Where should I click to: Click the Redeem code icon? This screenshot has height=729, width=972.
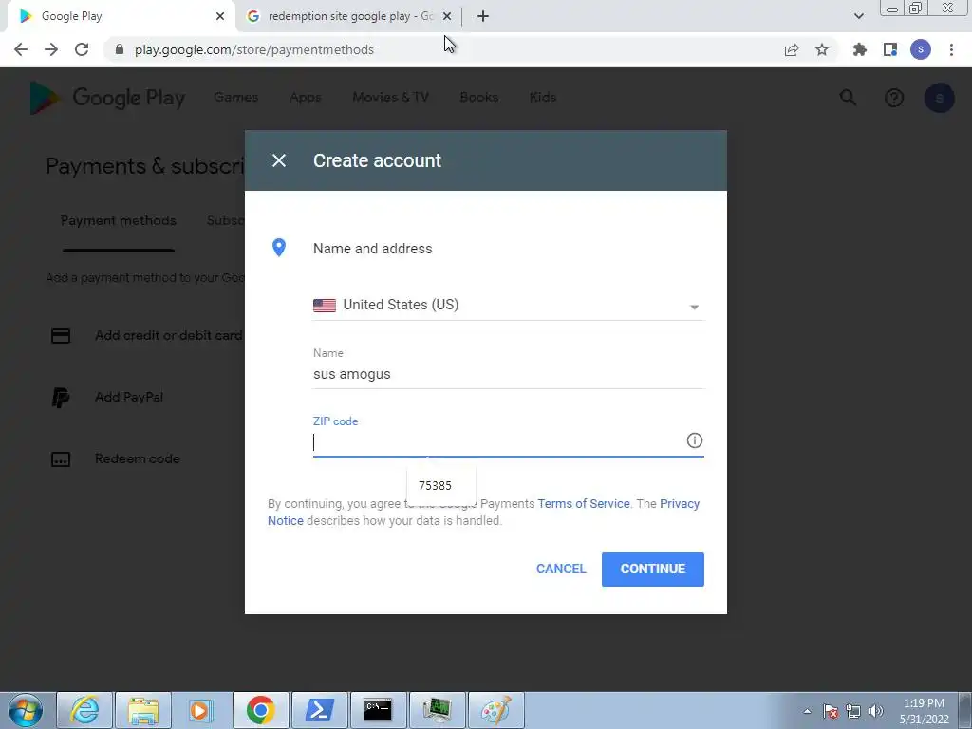coord(61,458)
